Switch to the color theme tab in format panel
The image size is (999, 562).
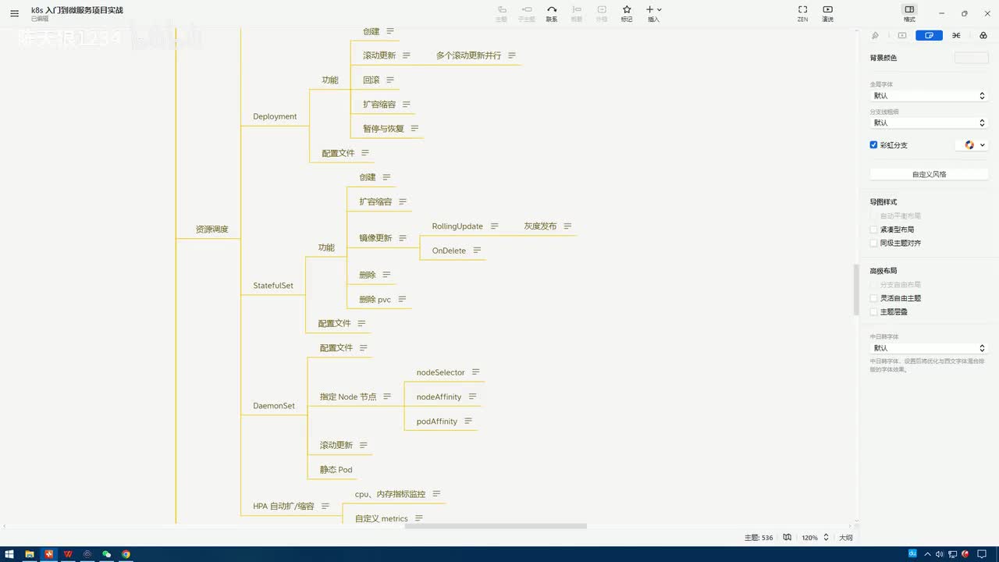pos(983,35)
